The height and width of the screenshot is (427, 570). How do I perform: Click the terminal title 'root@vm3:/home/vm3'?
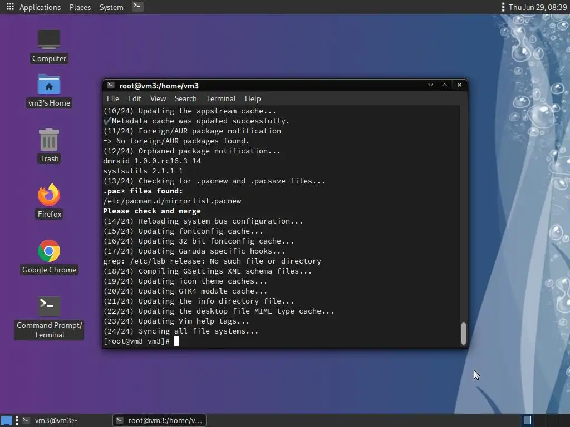[x=159, y=86]
